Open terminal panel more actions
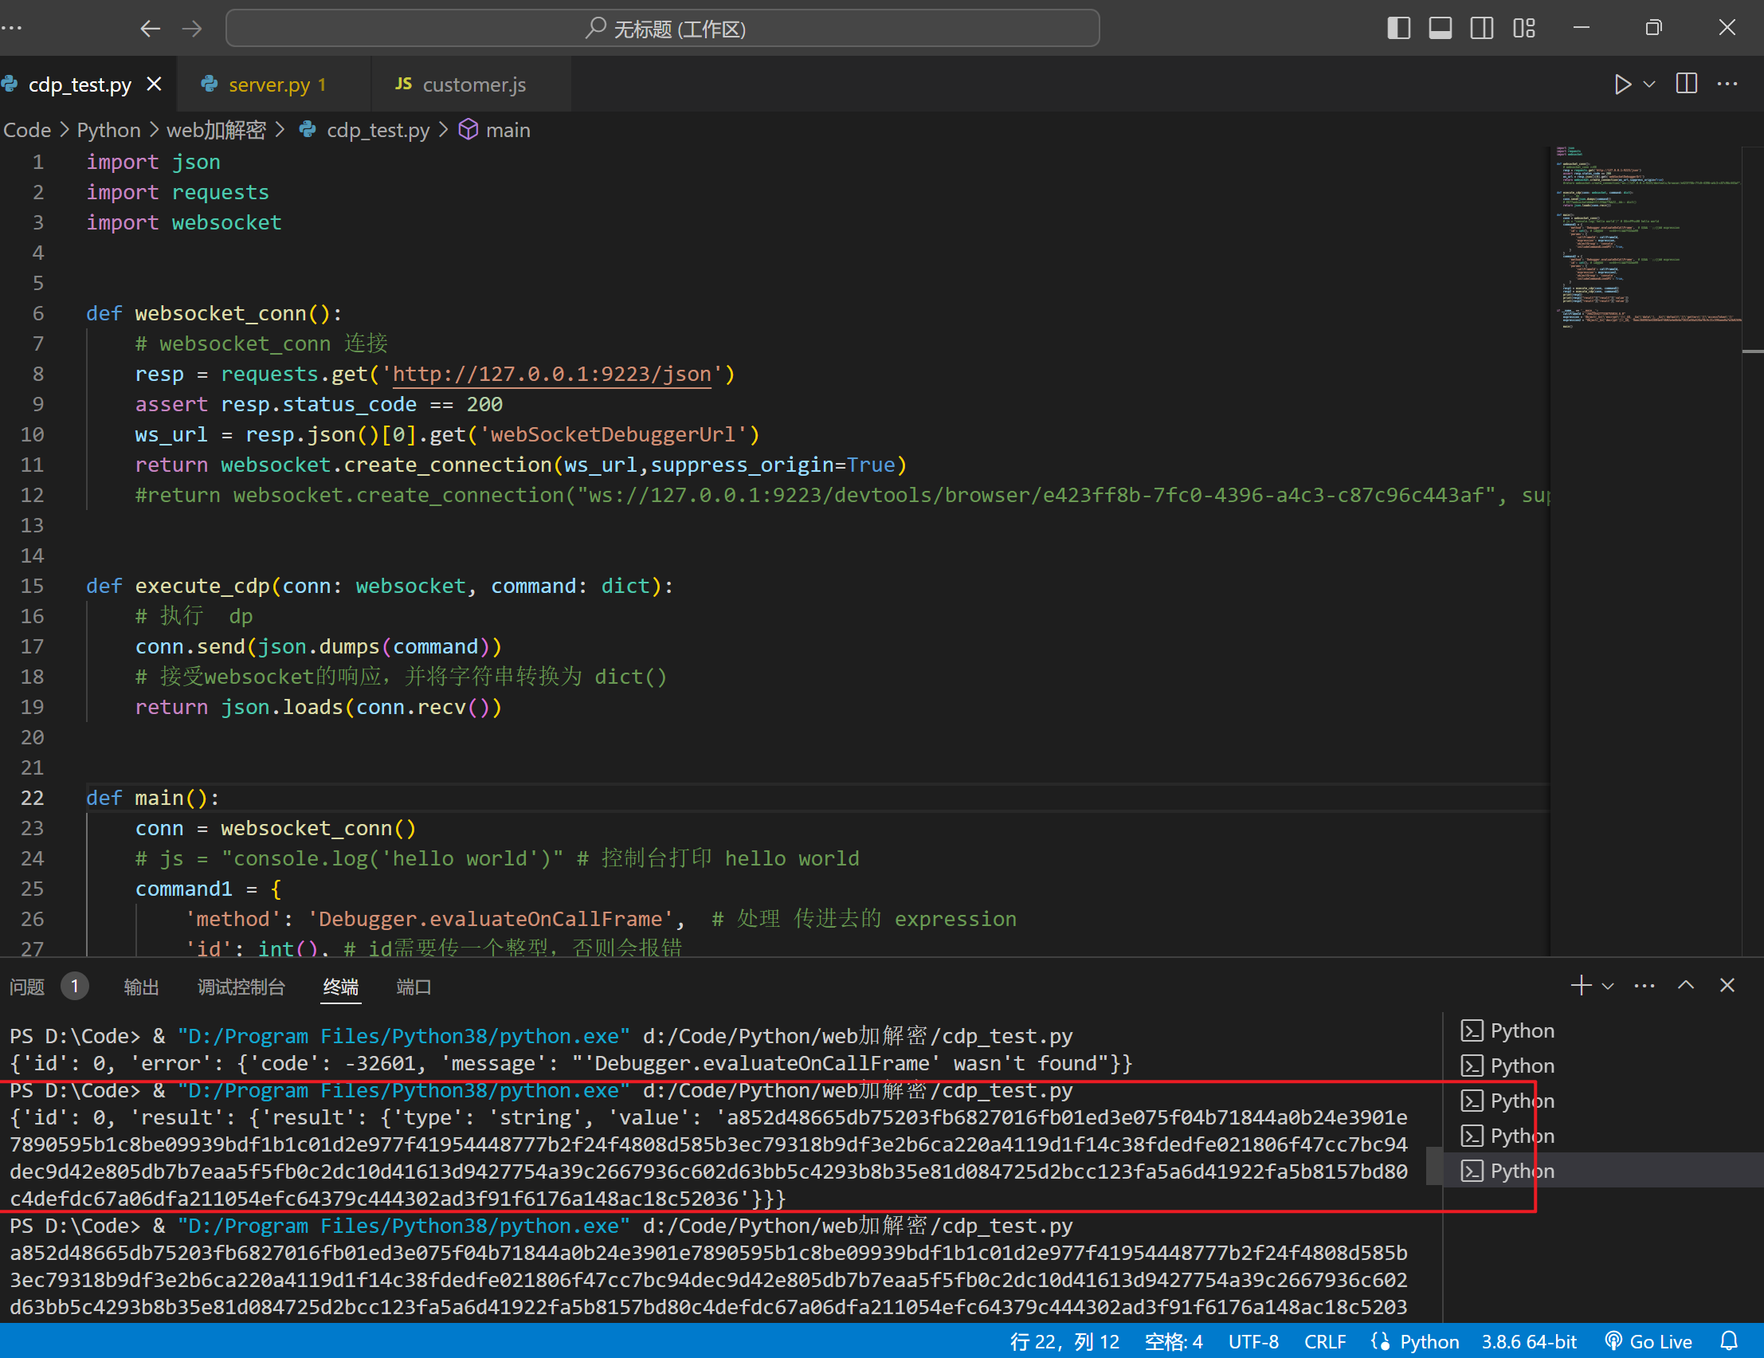Screen dimensions: 1764x1358 [x=1644, y=986]
